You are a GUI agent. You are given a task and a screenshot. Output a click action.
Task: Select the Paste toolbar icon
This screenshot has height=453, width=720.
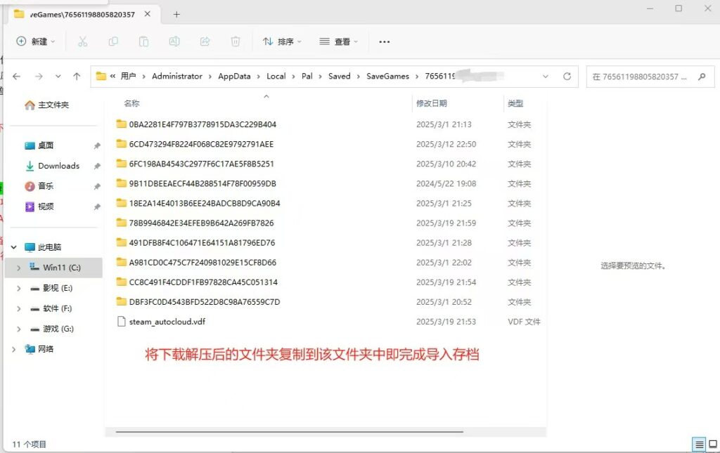coord(143,41)
